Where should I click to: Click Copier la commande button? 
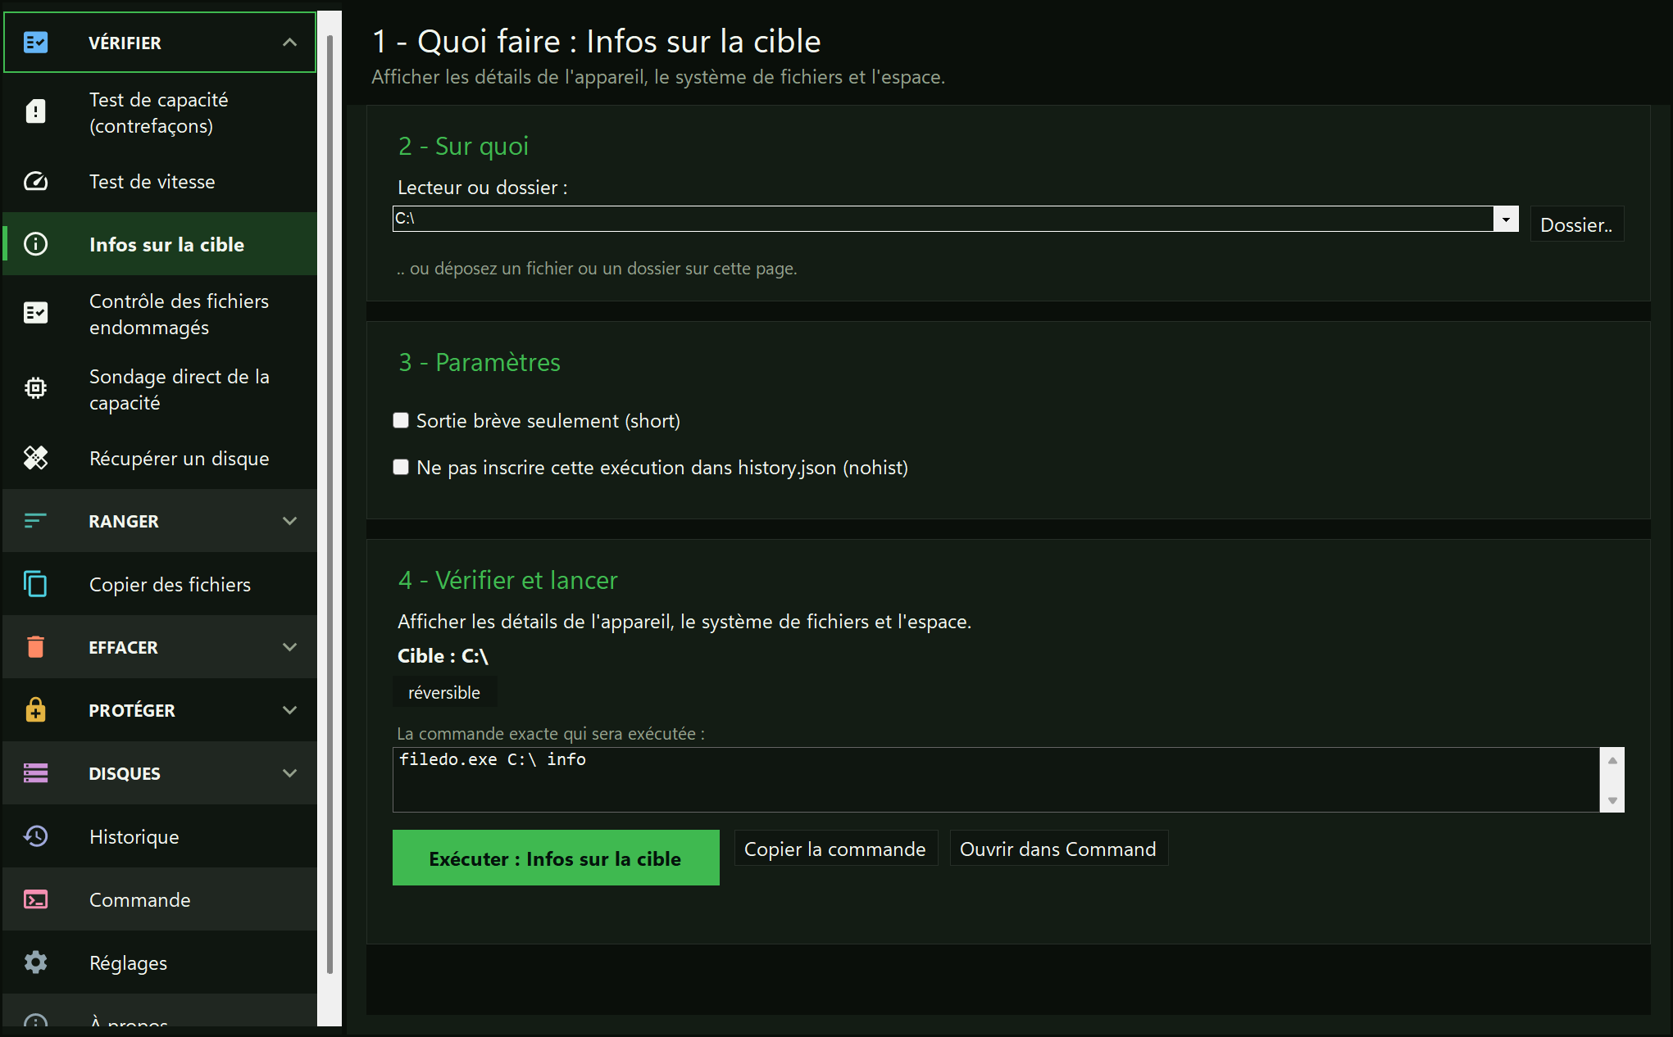[x=835, y=849]
